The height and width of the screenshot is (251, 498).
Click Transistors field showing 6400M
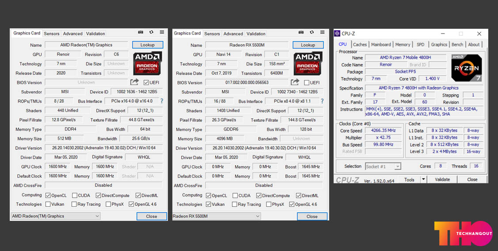point(277,73)
